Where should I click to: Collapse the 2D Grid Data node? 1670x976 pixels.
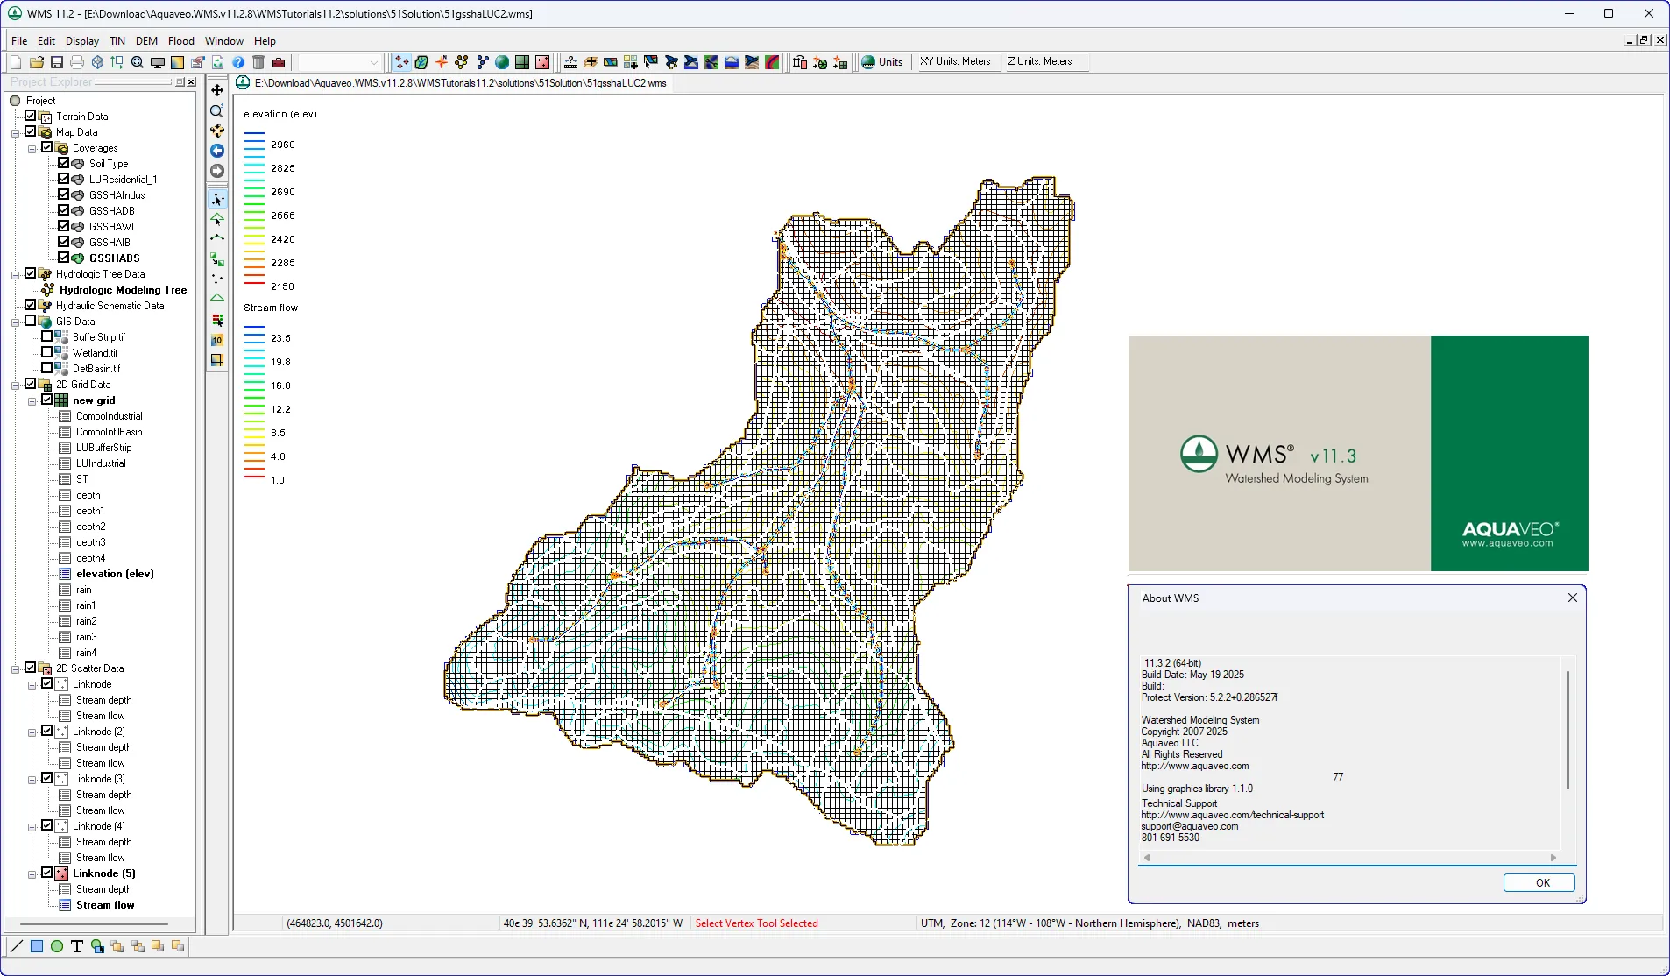[16, 385]
